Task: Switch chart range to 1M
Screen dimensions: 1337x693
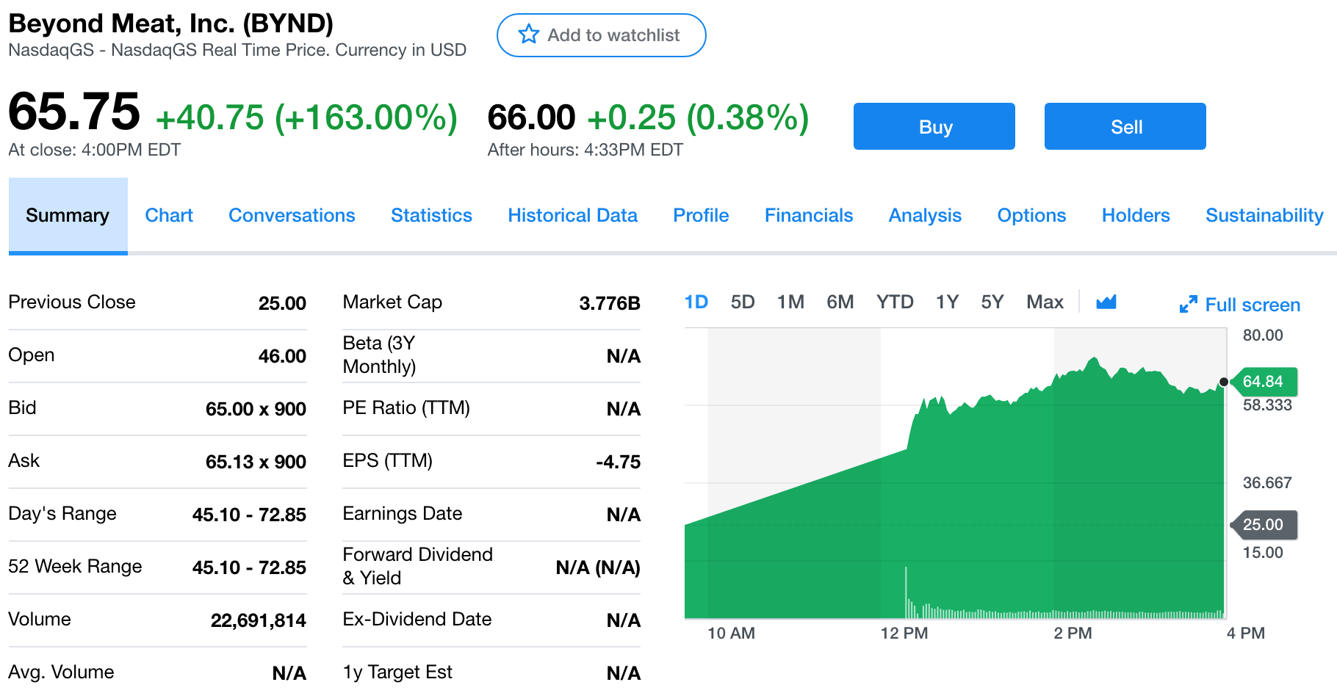Action: point(790,302)
